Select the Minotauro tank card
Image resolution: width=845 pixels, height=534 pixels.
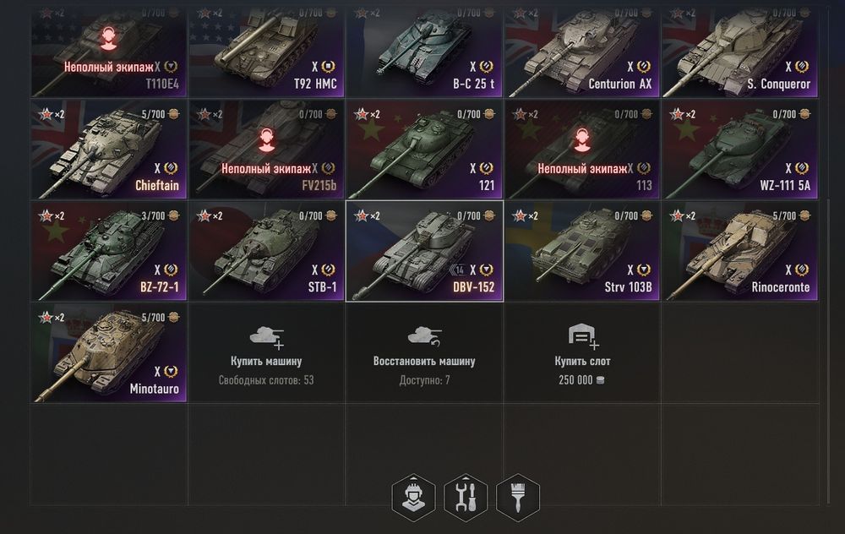pos(109,353)
